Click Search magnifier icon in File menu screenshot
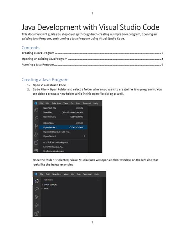The image size is (185, 239). click(36, 118)
